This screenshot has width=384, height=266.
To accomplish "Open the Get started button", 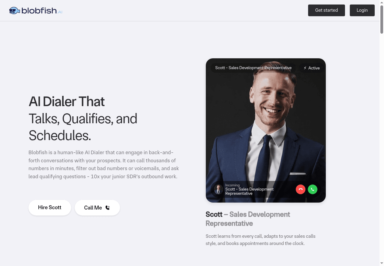I will (326, 10).
